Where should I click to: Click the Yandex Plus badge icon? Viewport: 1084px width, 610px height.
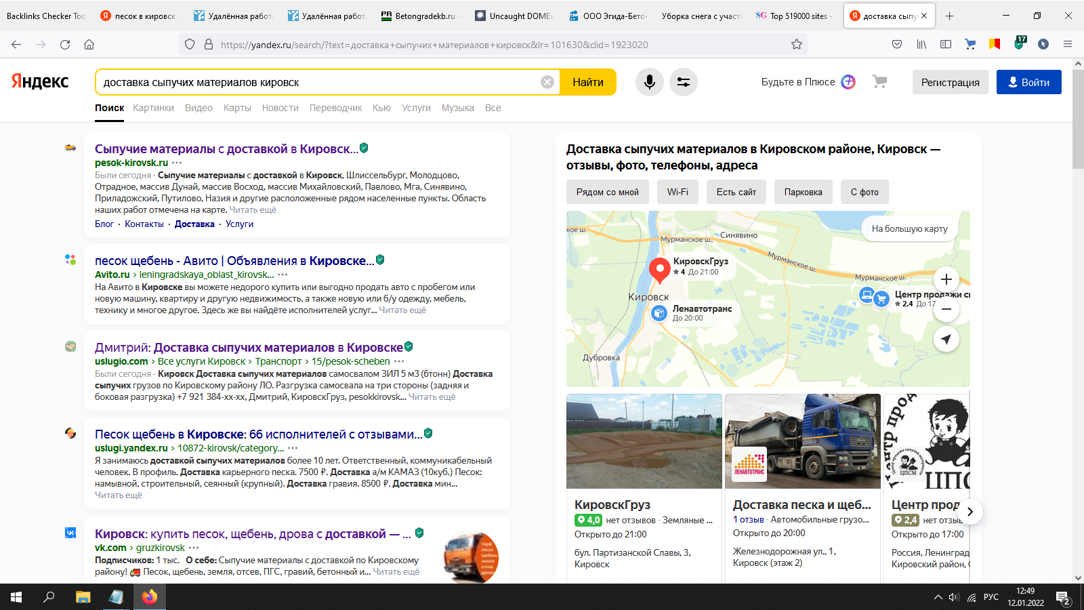click(850, 81)
